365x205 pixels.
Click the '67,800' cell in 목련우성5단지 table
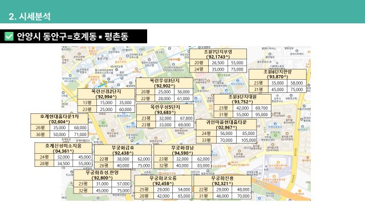coord(184,118)
